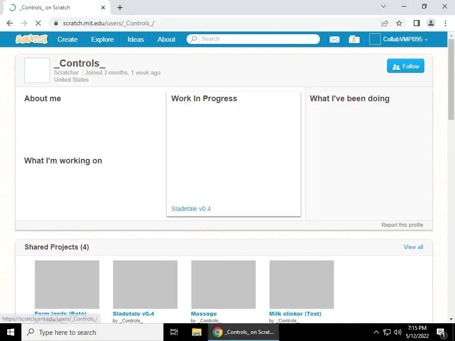This screenshot has height=341, width=455.
Task: Click the Joined 3 months, 1 week ago text
Action: tap(123, 72)
